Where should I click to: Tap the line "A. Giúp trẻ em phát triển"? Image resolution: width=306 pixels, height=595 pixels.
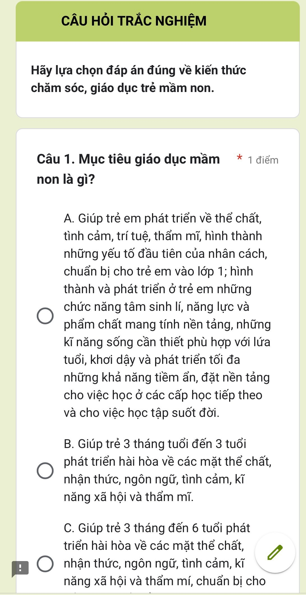point(163,218)
